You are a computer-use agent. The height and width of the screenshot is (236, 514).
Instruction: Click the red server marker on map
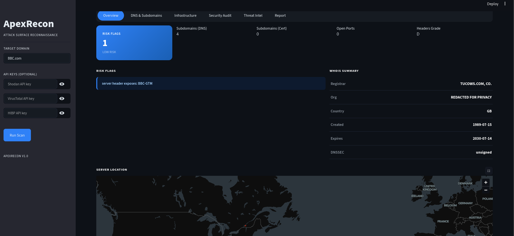[x=245, y=226]
